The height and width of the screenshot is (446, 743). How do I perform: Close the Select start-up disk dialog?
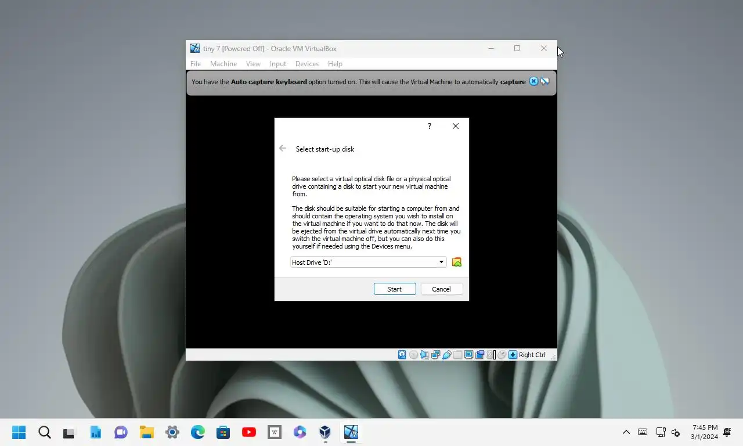(x=456, y=126)
